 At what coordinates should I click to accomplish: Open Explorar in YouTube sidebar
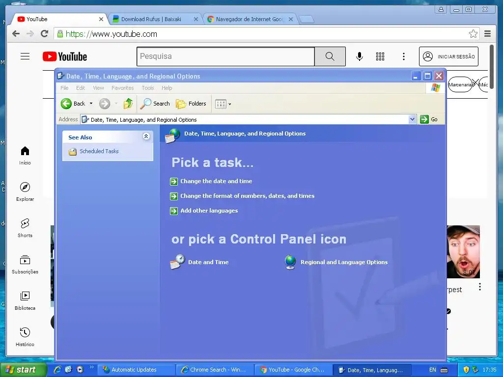[x=25, y=192]
